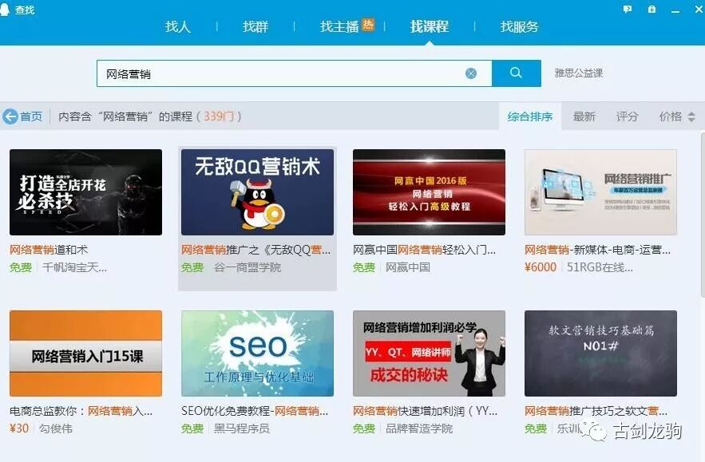Click the blue back arrow beside 首页
The image size is (705, 462).
click(x=10, y=116)
